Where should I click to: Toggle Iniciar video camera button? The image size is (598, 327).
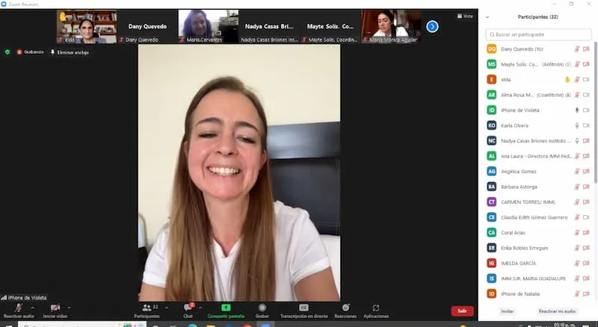[55, 308]
